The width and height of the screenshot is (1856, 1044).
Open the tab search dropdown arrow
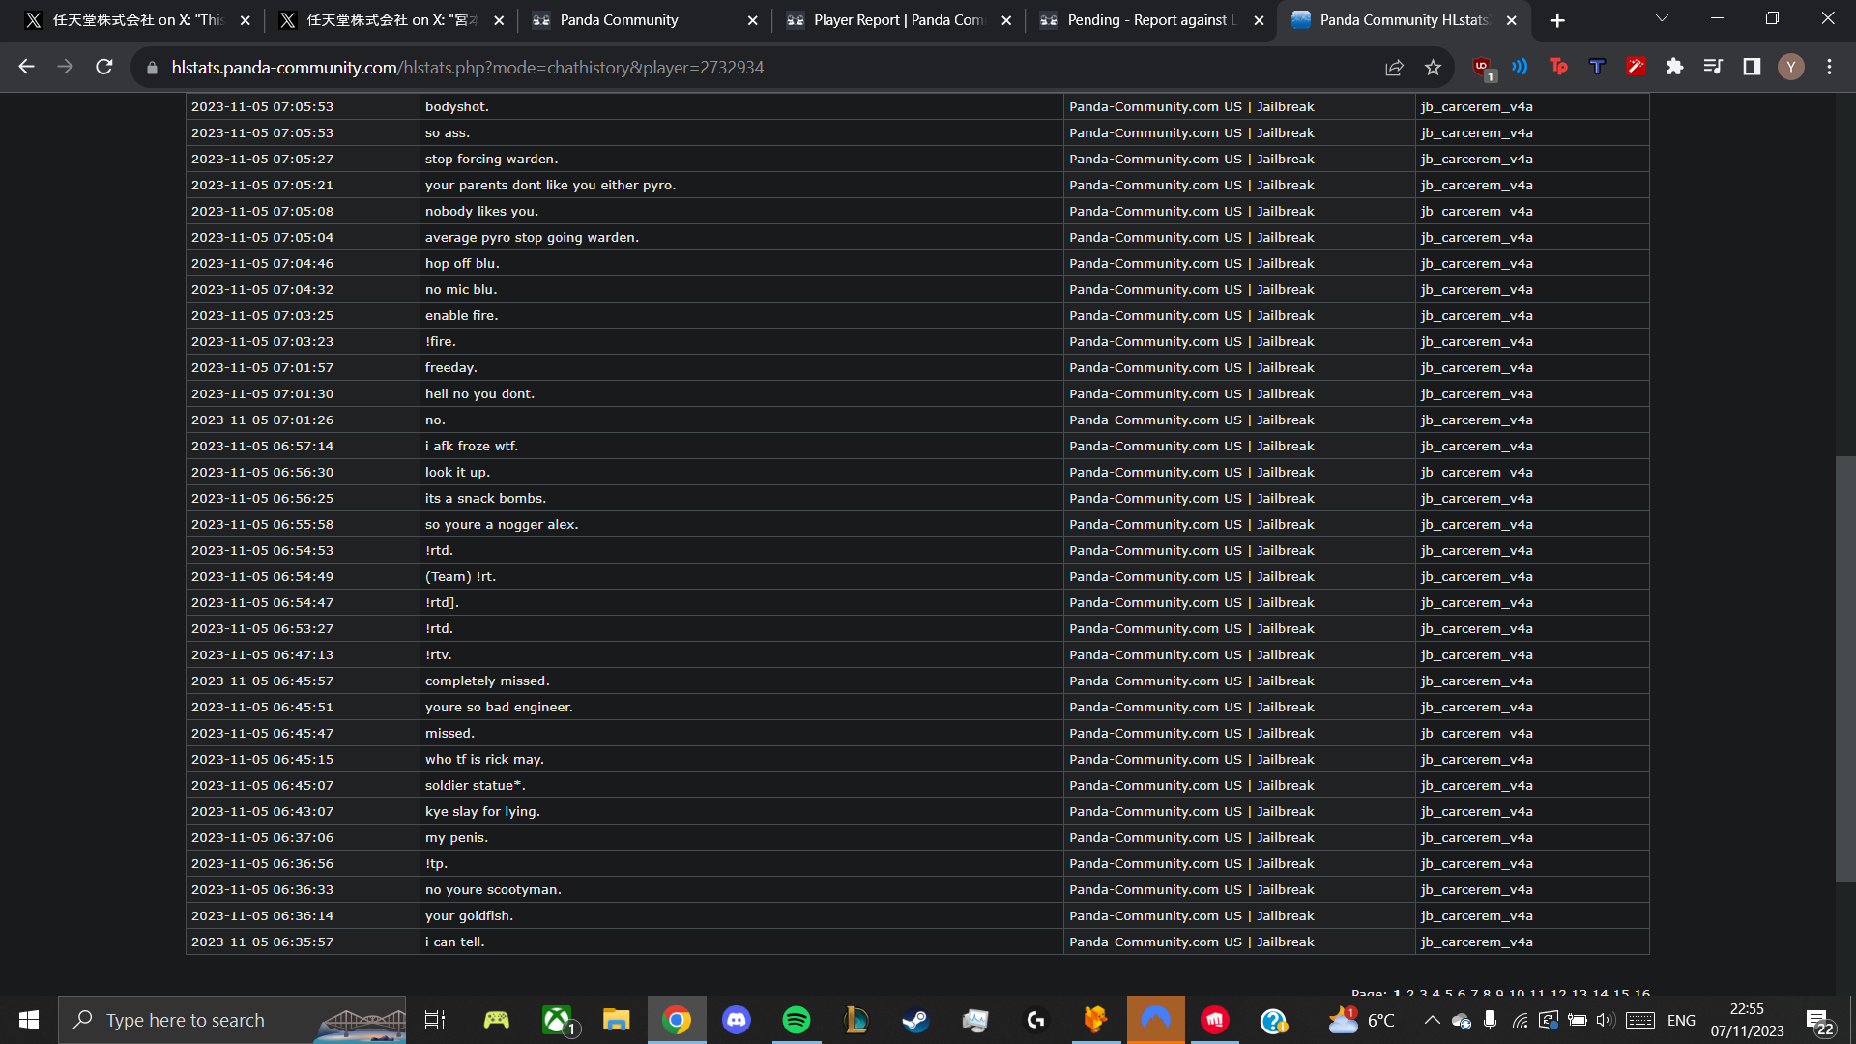click(x=1662, y=19)
